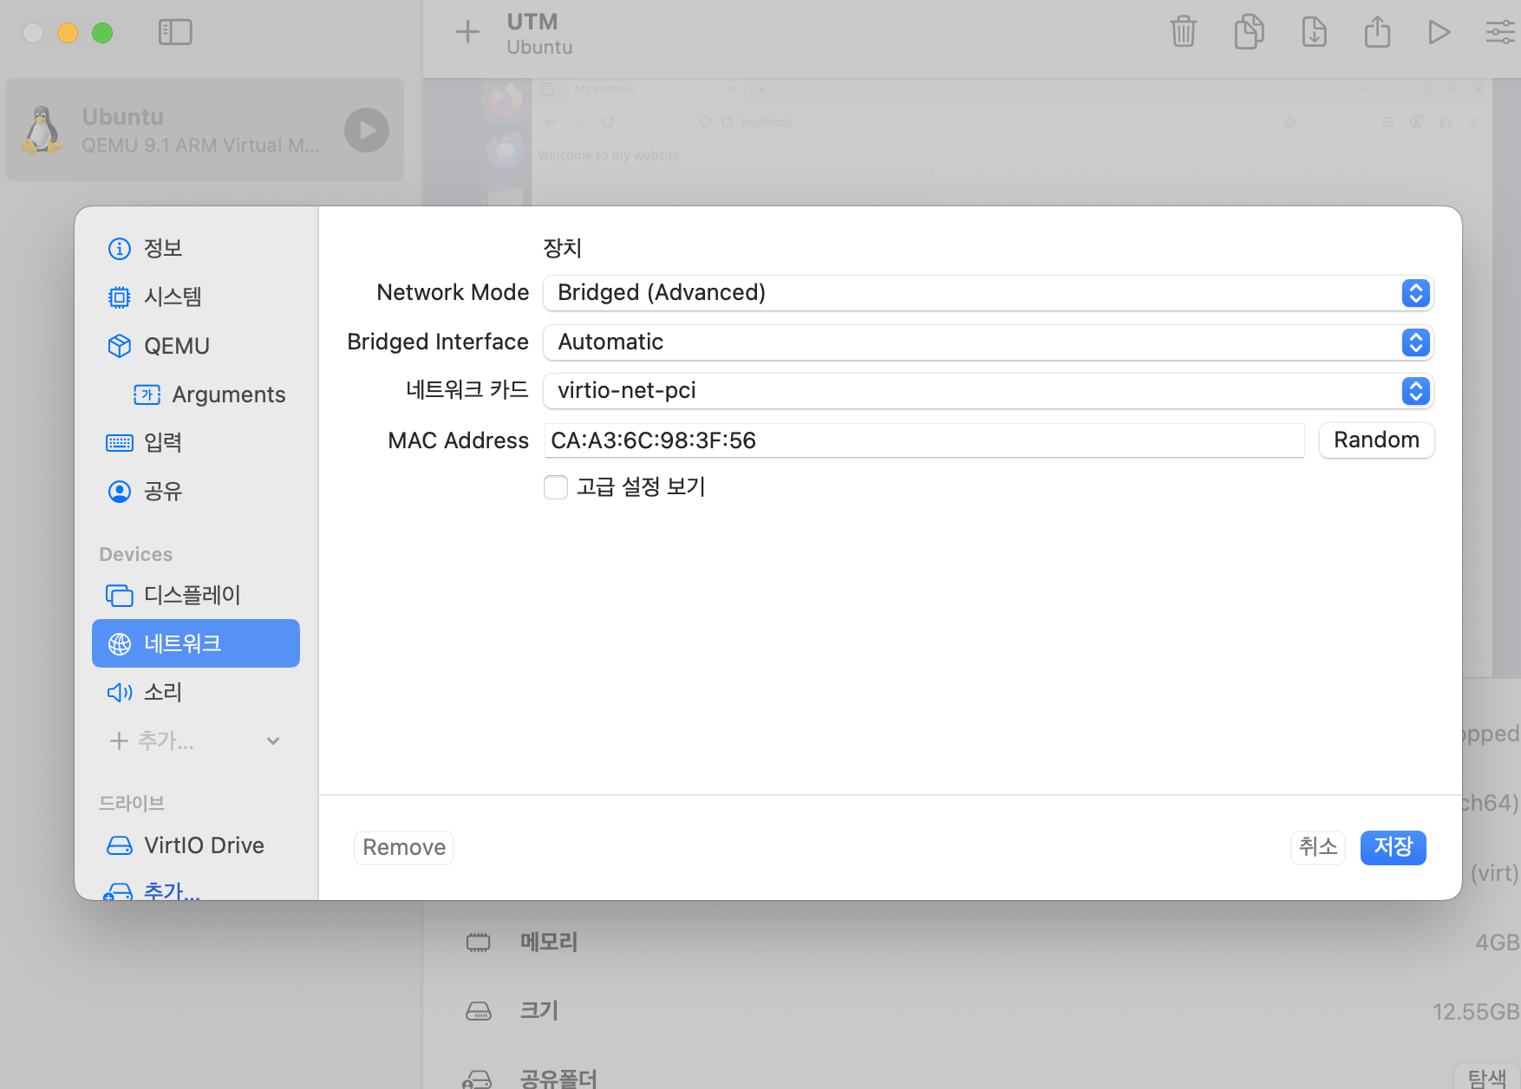Open the 네트워크 카드 dropdown
The height and width of the screenshot is (1089, 1521).
[988, 391]
